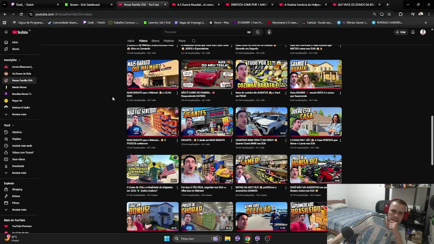Open the MAIS BARATO QUE WALMART thumbnail
The width and height of the screenshot is (434, 244).
153,74
